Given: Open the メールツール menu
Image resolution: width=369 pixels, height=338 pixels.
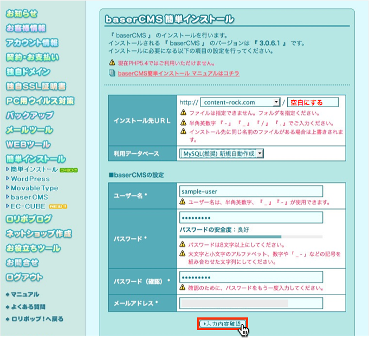Looking at the screenshot, I should 29,130.
